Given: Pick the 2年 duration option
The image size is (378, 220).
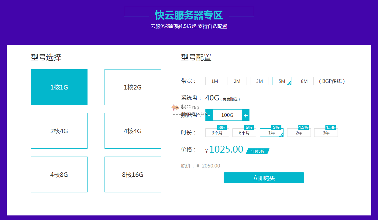Looking at the screenshot, I should [x=299, y=133].
